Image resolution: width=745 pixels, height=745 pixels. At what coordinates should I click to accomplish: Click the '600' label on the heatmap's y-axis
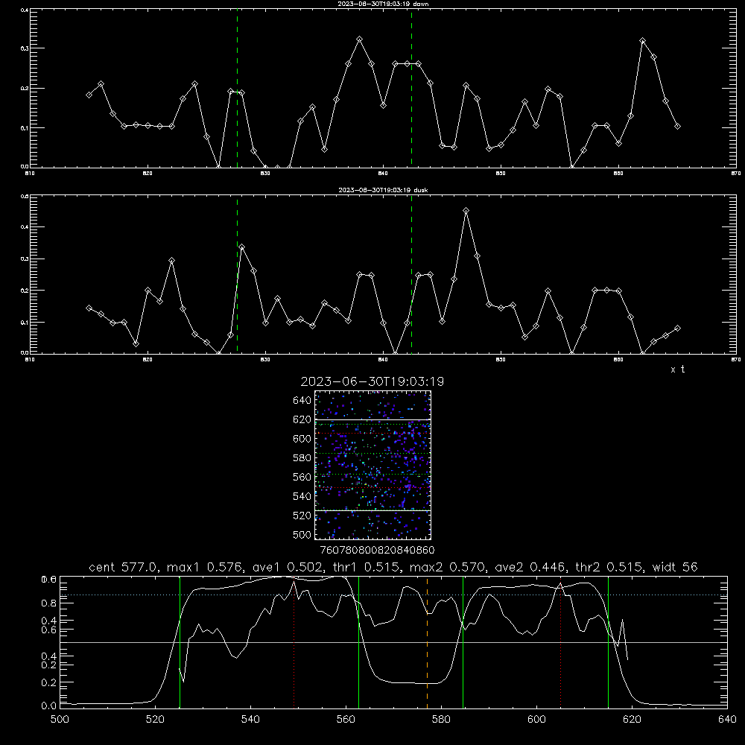tap(302, 439)
